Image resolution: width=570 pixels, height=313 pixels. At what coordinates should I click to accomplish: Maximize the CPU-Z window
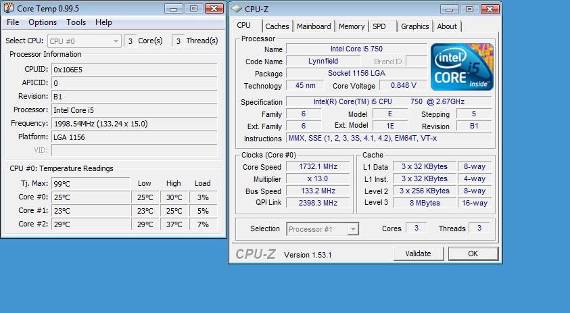click(470, 9)
